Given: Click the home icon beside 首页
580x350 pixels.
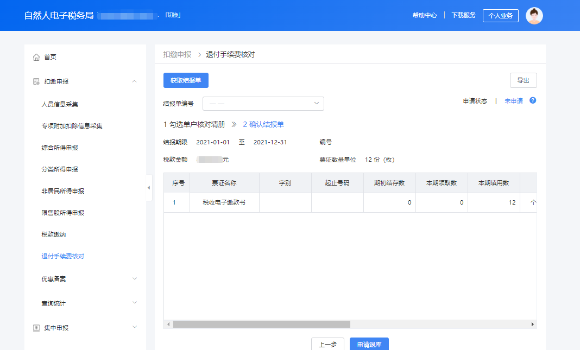Looking at the screenshot, I should 36,58.
